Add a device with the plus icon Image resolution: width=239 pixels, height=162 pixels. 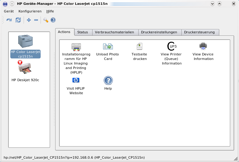29,20
